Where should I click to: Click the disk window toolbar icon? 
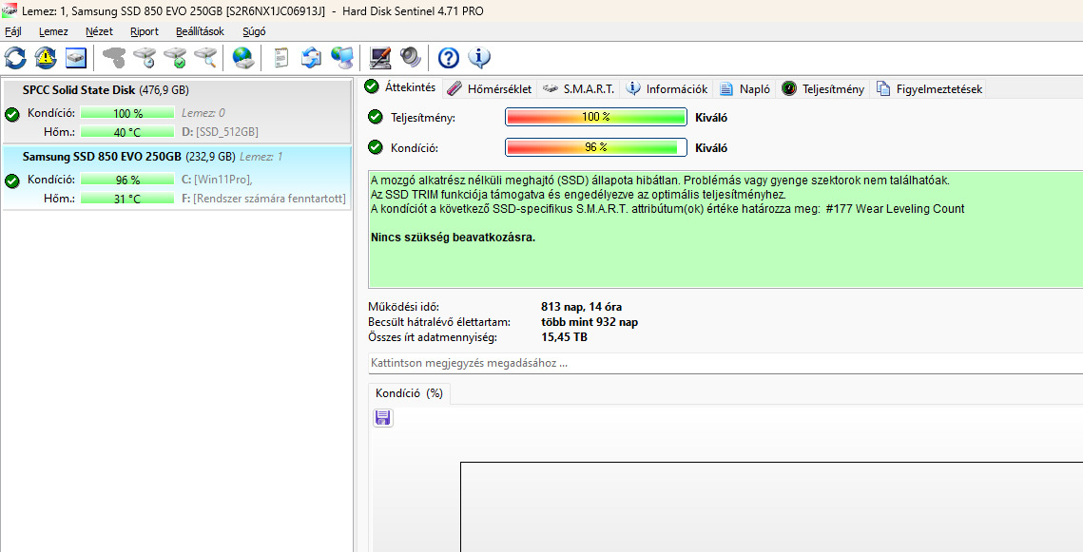[76, 58]
